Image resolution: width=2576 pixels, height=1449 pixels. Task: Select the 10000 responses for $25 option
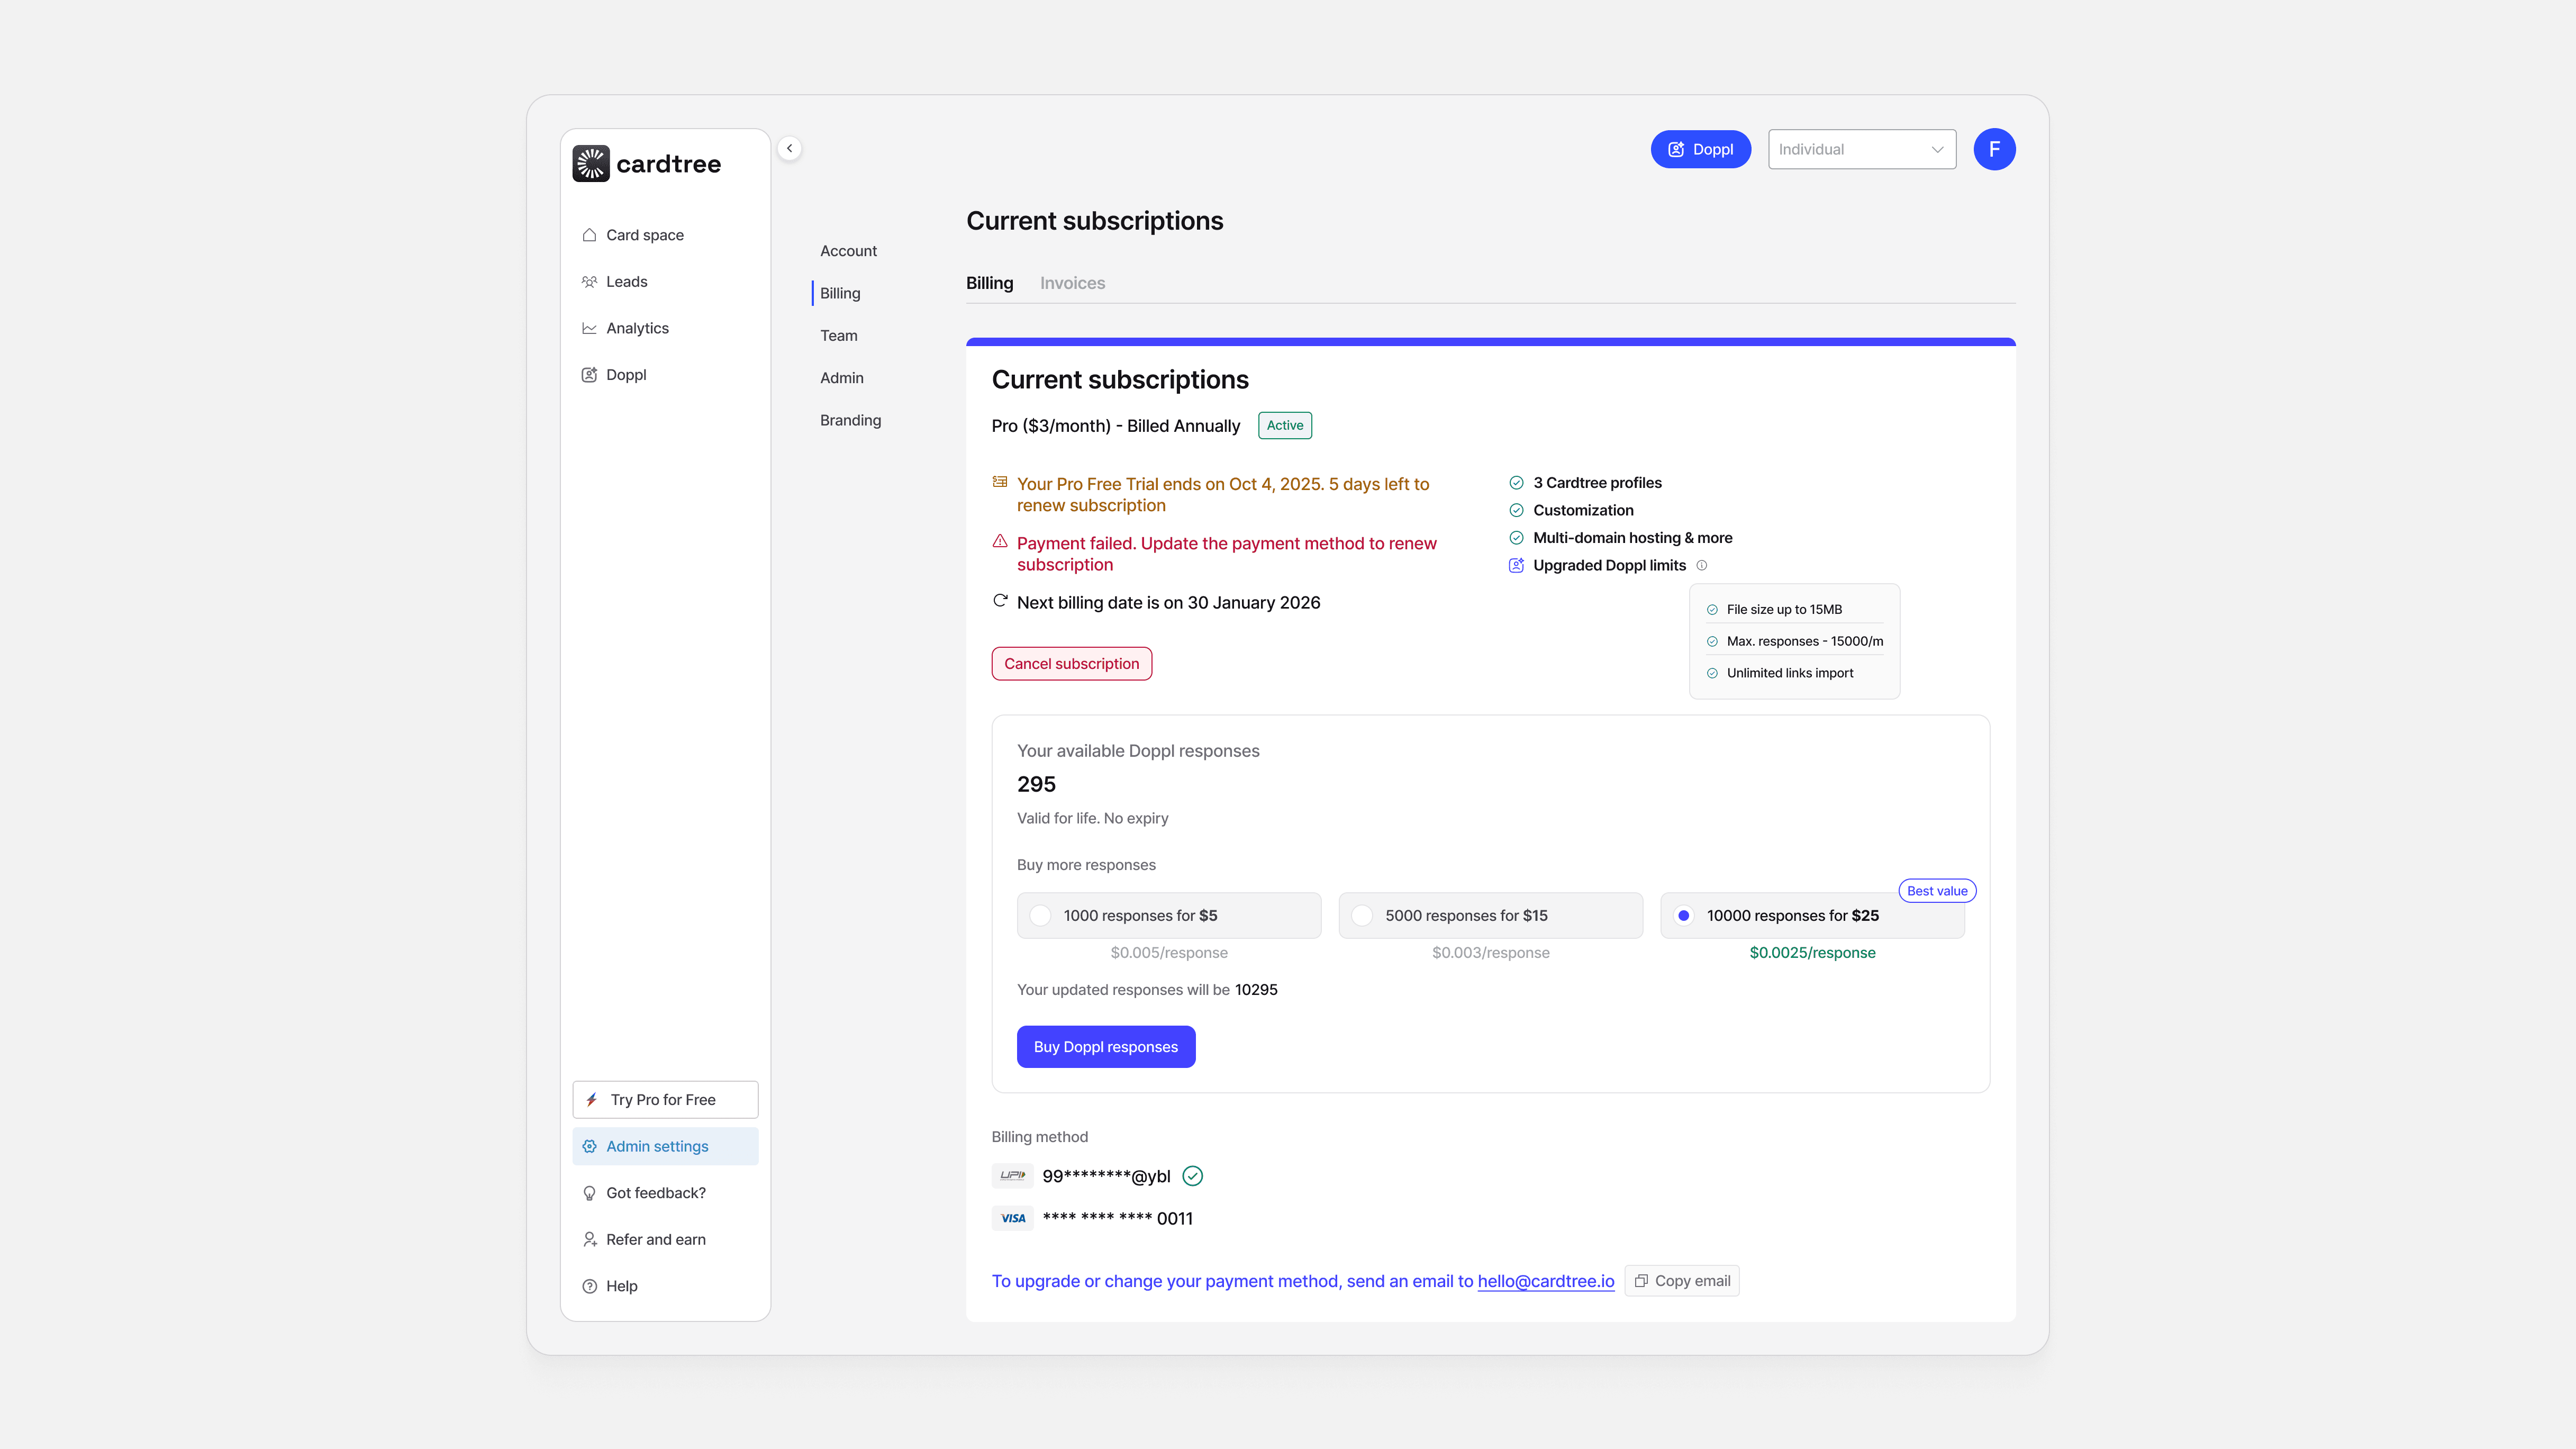1684,915
